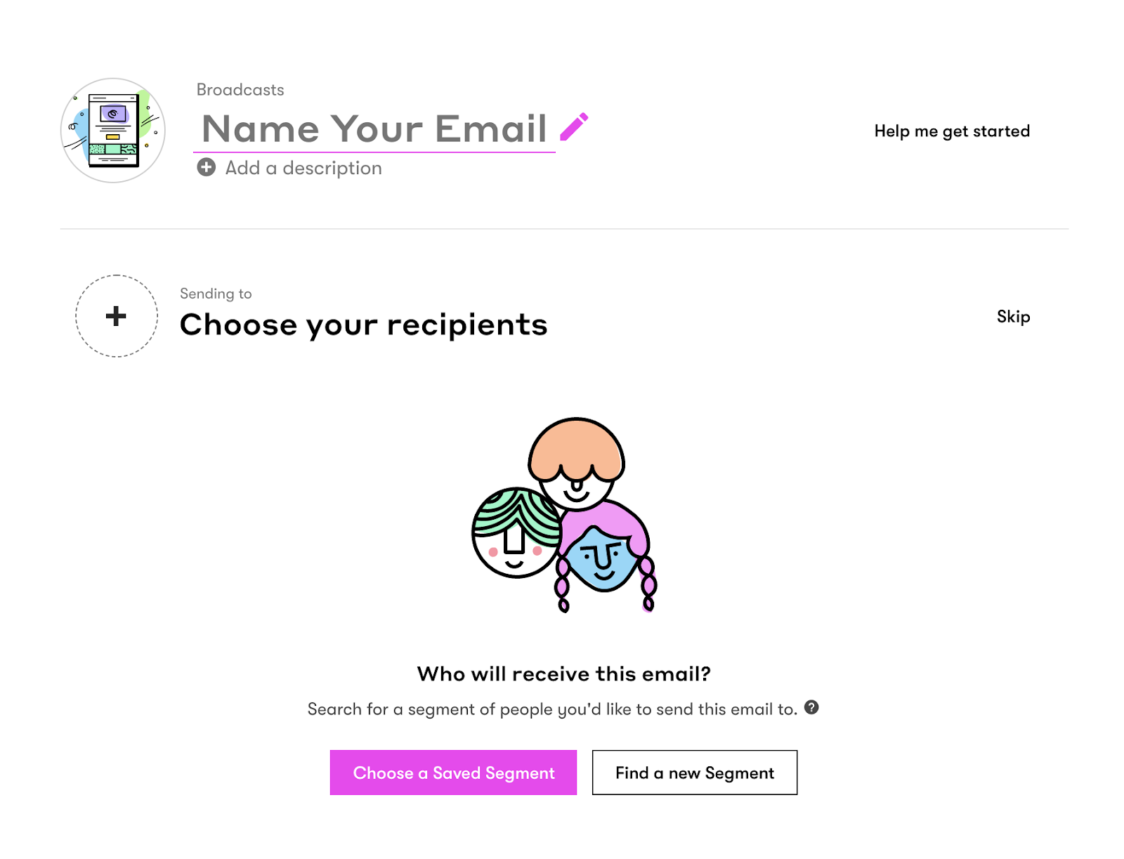
Task: Click the Find a new Segment button
Action: [x=695, y=773]
